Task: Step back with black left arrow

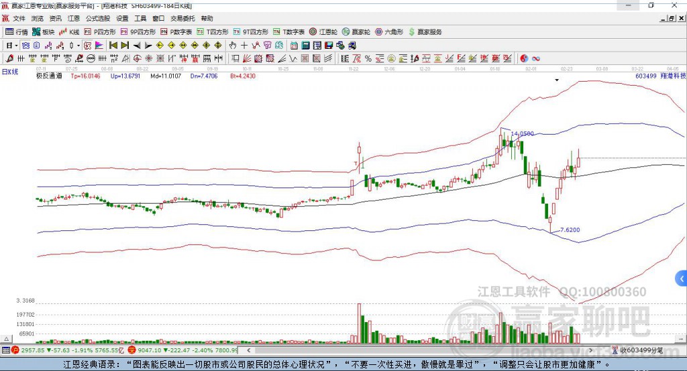Action: (137, 45)
